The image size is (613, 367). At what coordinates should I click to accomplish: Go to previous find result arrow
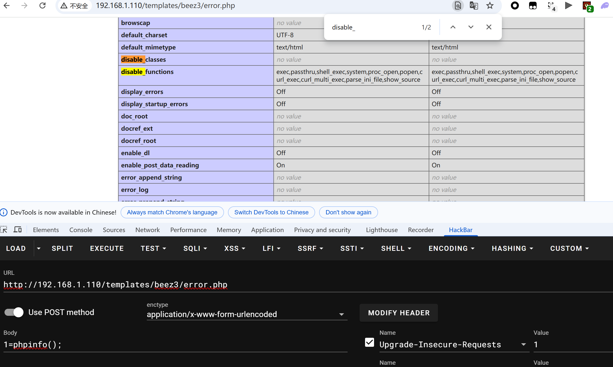click(x=453, y=27)
